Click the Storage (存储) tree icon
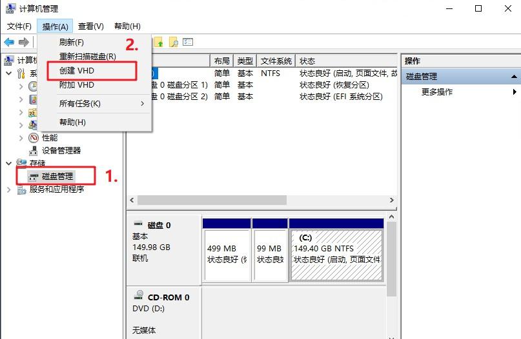 21,163
